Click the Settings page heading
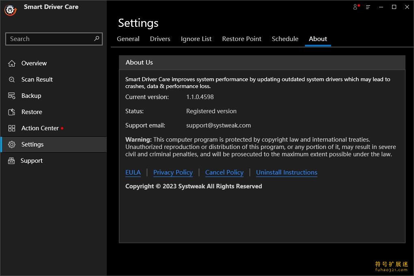The height and width of the screenshot is (276, 414). coord(138,23)
